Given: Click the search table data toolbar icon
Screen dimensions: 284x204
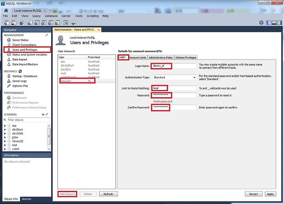Looking at the screenshot, I should pyautogui.click(x=65, y=22).
